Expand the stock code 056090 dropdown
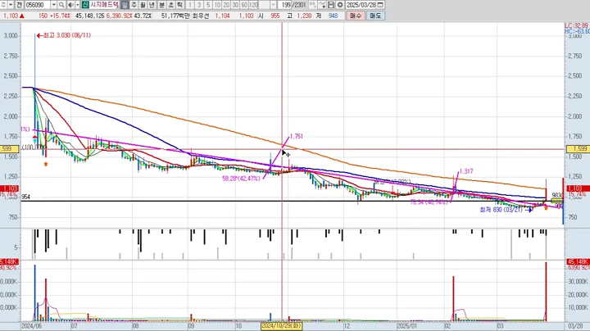 54,5
